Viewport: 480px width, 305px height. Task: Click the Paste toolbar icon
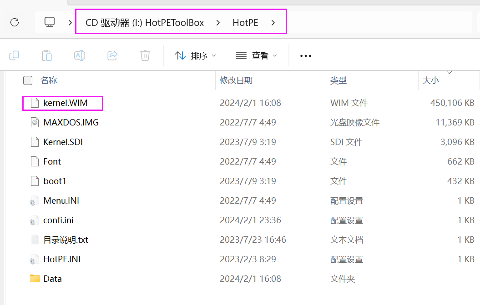[x=47, y=55]
